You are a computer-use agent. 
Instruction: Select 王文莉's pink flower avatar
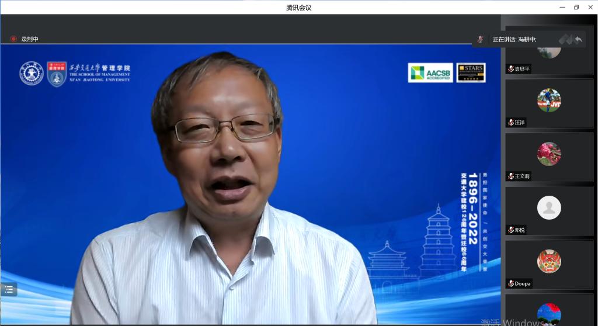[x=549, y=154]
